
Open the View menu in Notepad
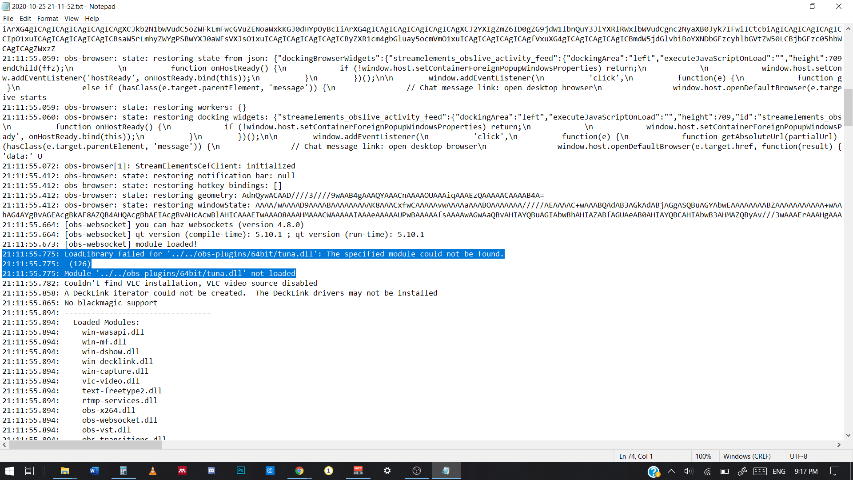[71, 18]
